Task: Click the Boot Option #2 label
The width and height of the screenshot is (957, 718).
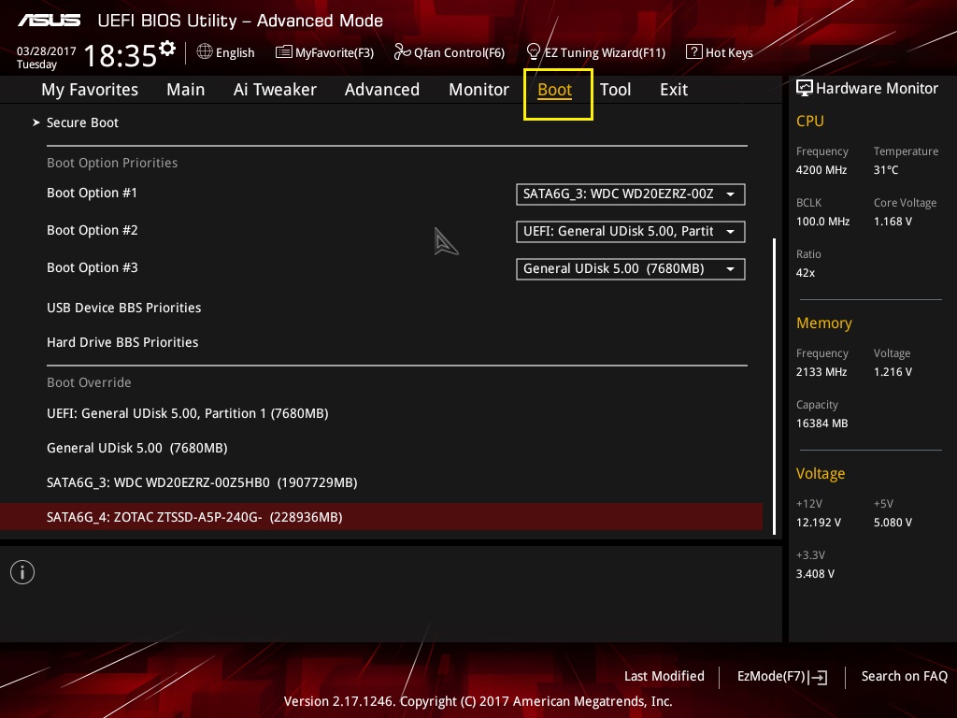Action: 93,230
